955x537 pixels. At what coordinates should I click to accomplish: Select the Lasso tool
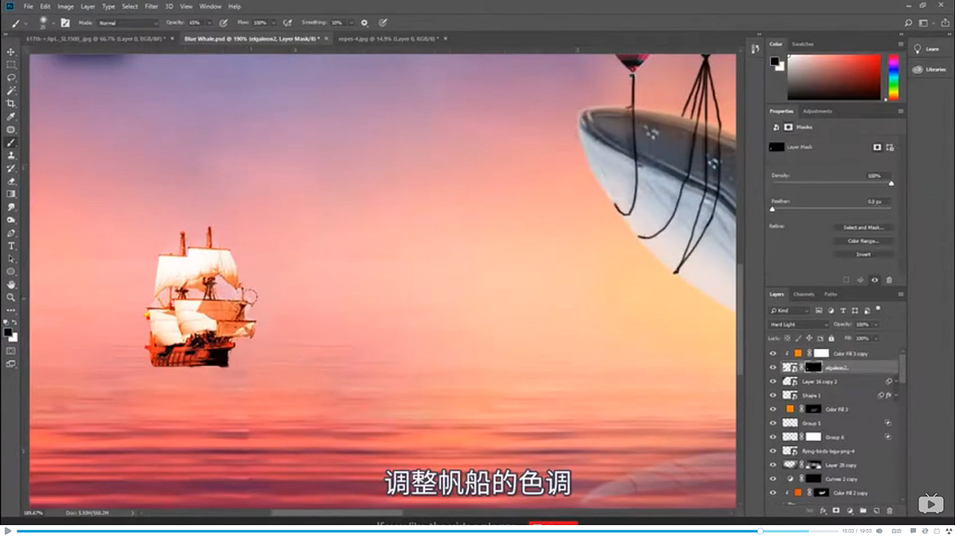point(11,78)
